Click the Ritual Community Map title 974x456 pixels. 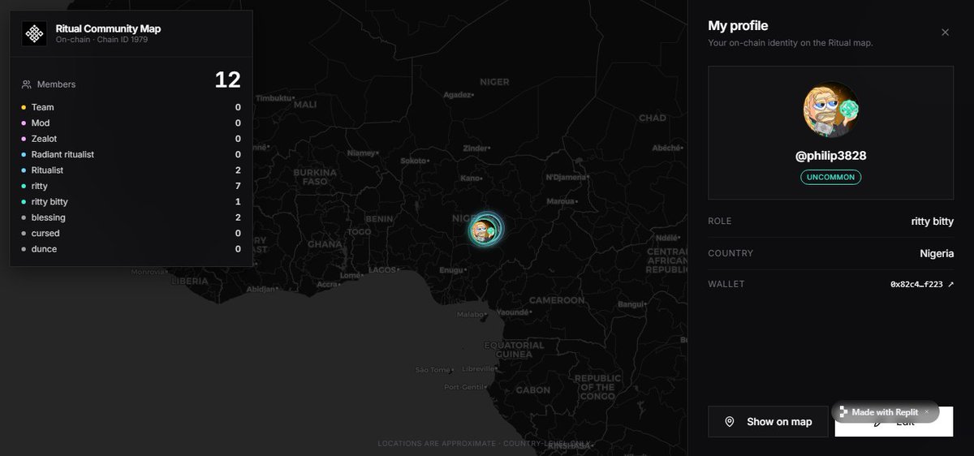click(108, 28)
